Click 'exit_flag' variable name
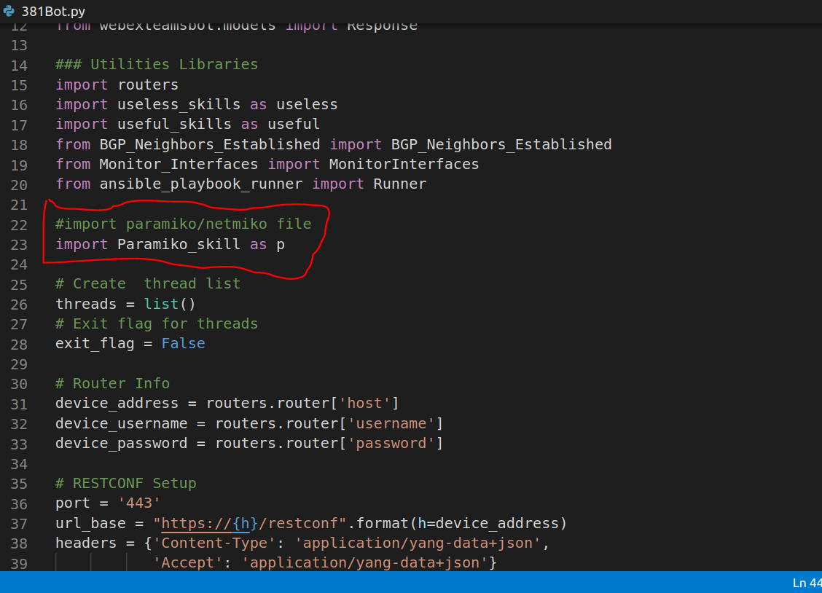This screenshot has height=593, width=822. [x=95, y=344]
